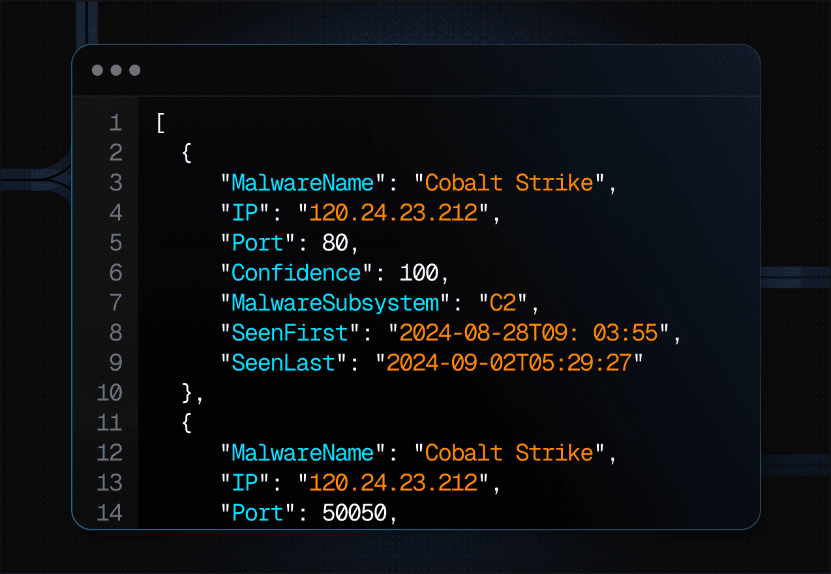Screen dimensions: 831x574
Task: Click the "MalwareName" key on line 12
Action: pos(303,453)
